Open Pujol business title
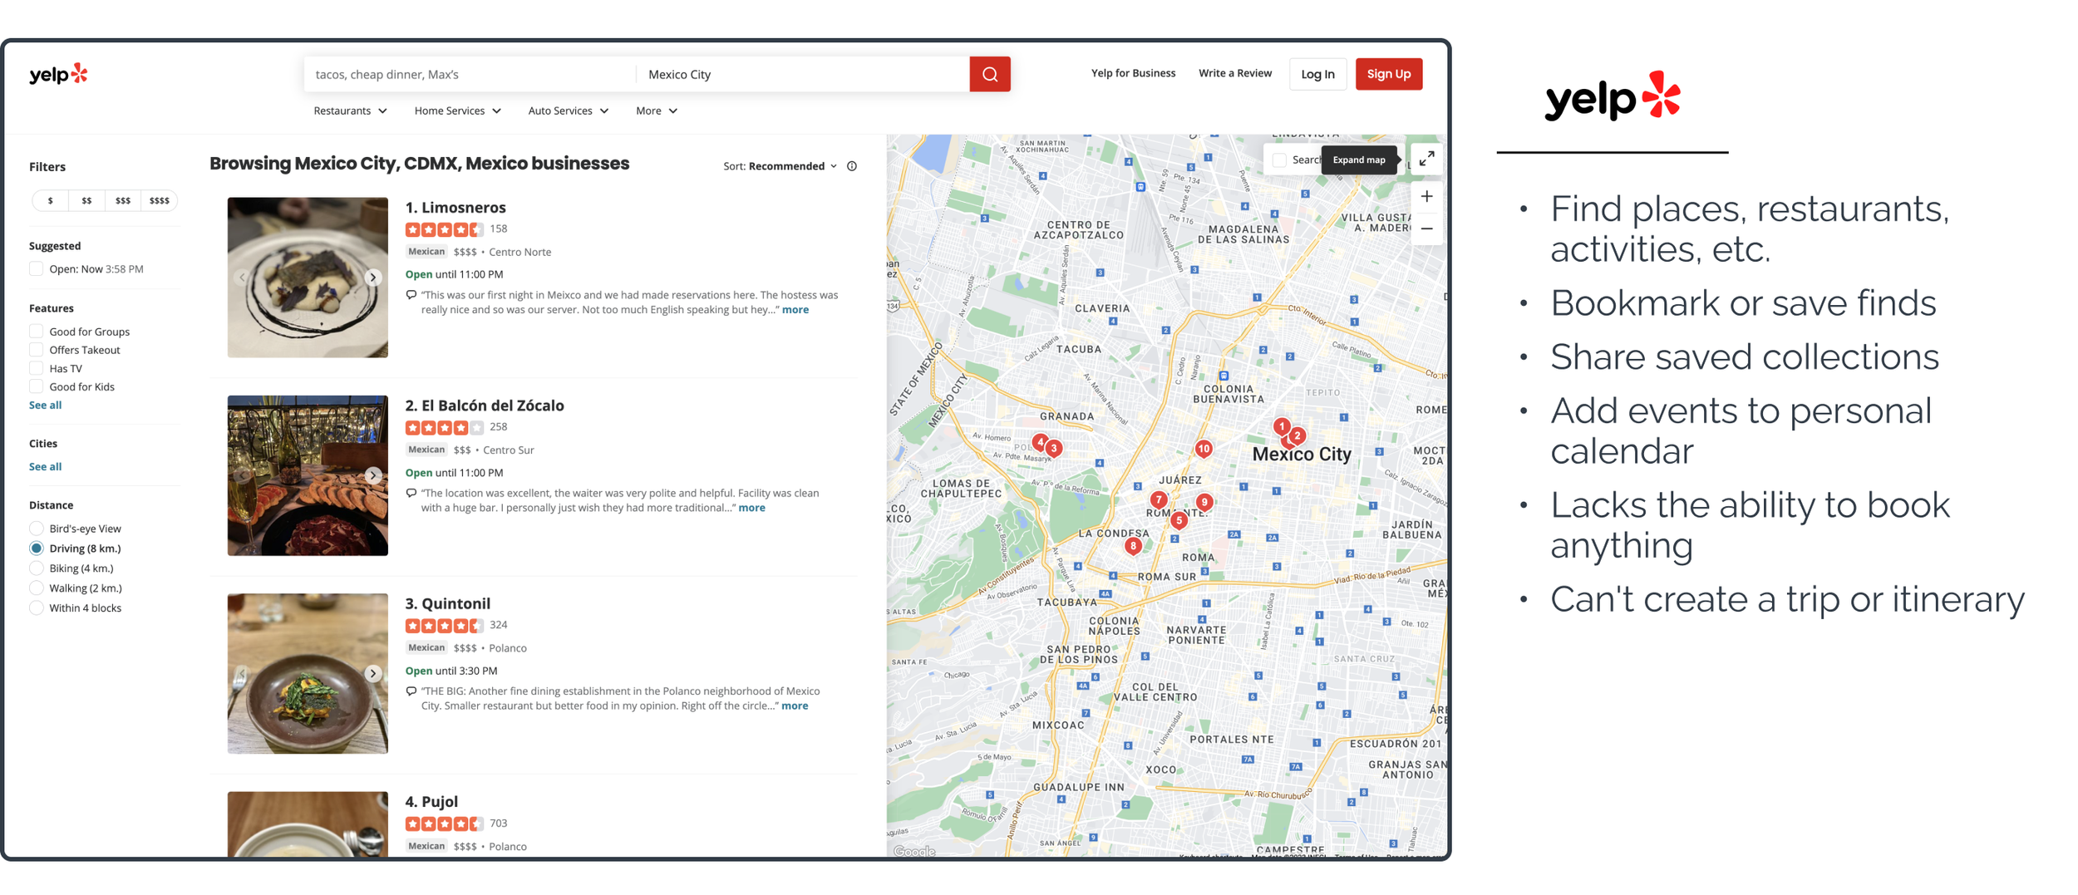2078x895 pixels. (440, 802)
